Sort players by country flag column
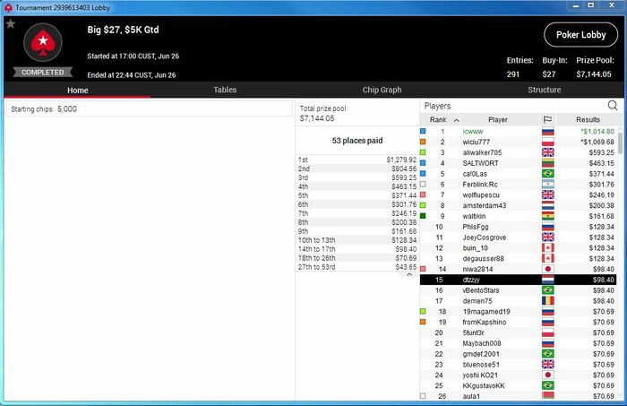 click(547, 119)
